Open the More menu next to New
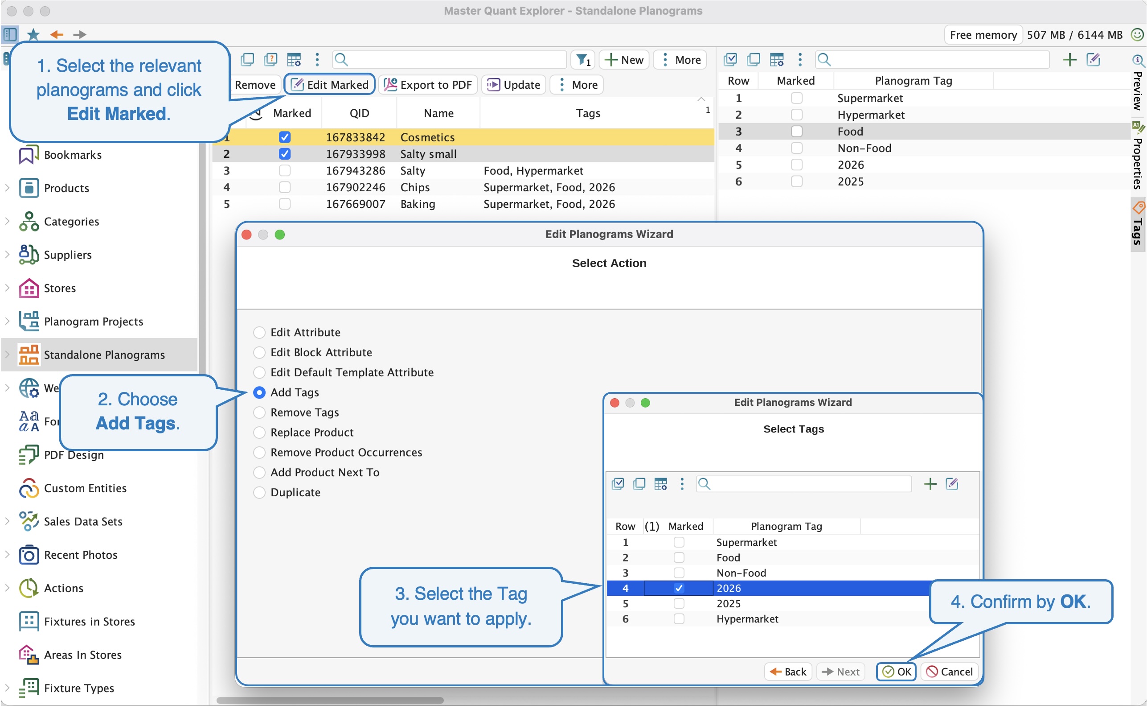 point(680,60)
